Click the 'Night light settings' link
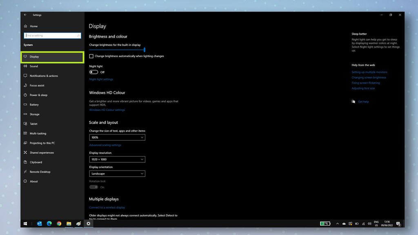The width and height of the screenshot is (418, 235). pyautogui.click(x=101, y=79)
